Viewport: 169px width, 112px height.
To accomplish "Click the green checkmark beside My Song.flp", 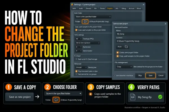I will click(160, 97).
